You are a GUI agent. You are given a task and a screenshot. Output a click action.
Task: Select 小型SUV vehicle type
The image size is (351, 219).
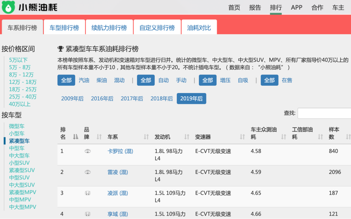(x=19, y=163)
